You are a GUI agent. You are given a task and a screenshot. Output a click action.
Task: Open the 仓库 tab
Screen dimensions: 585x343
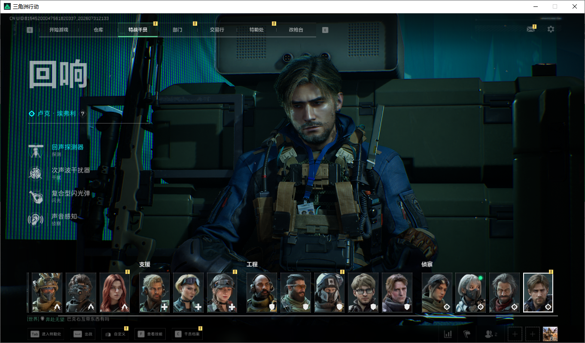[98, 30]
